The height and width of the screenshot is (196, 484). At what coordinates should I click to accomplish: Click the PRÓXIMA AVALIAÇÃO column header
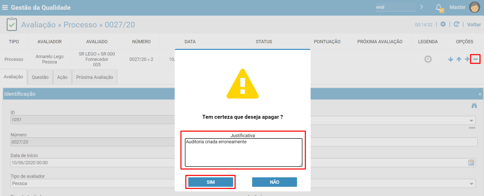coord(380,41)
